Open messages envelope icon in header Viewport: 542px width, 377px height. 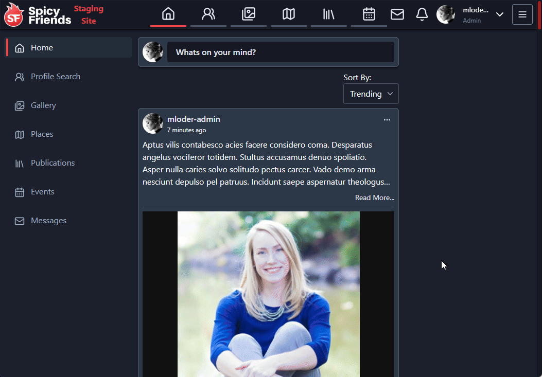[x=397, y=14]
